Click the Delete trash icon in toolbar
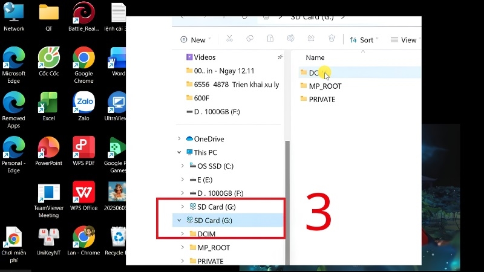 pos(332,39)
